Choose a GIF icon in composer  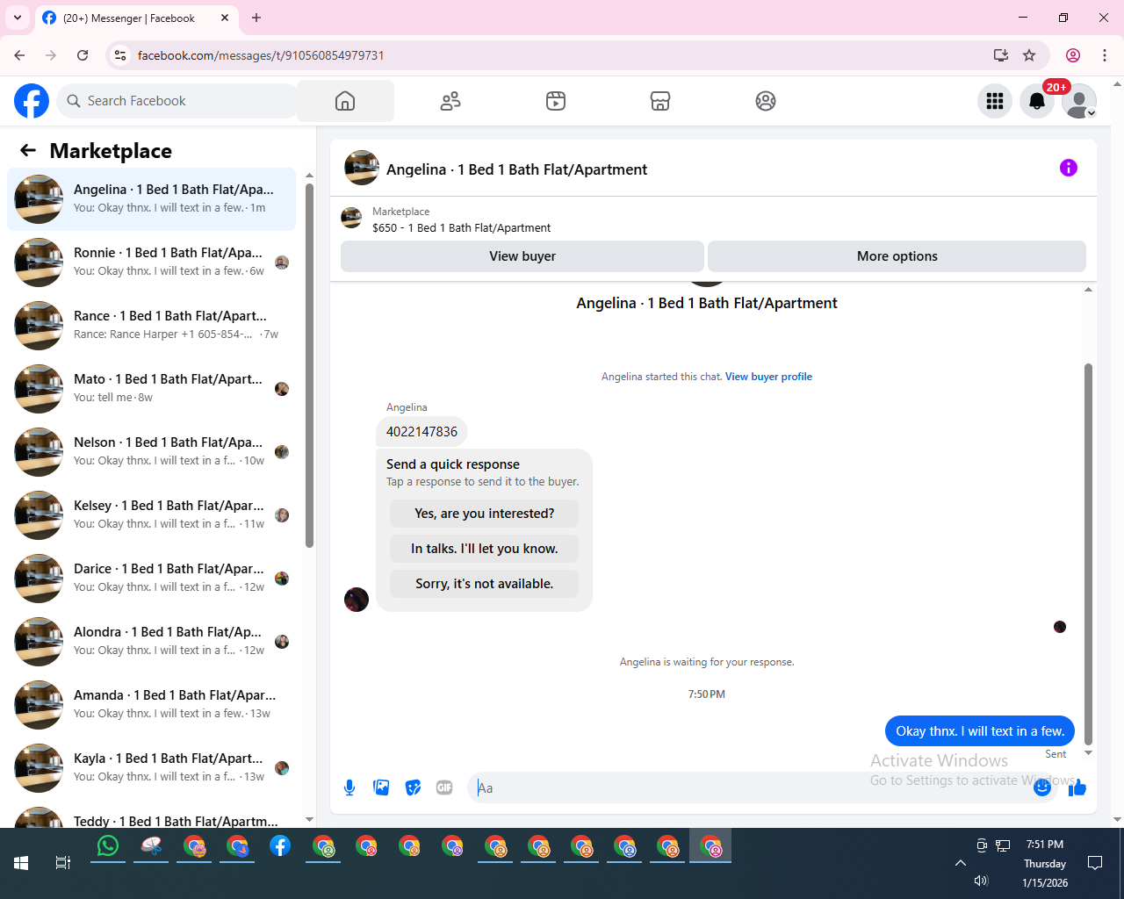pyautogui.click(x=444, y=788)
